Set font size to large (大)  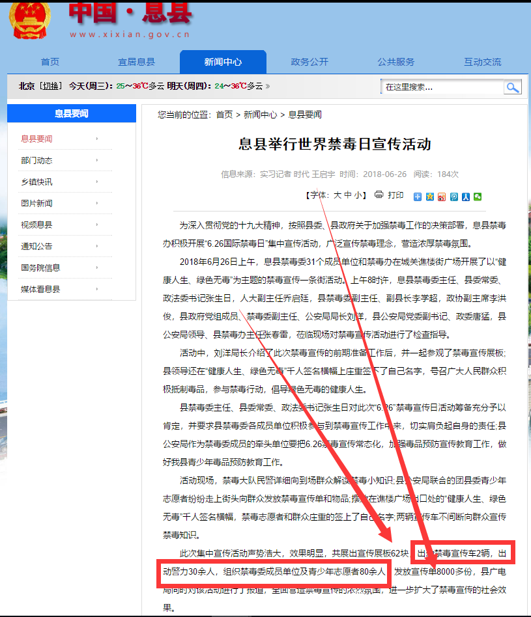337,195
